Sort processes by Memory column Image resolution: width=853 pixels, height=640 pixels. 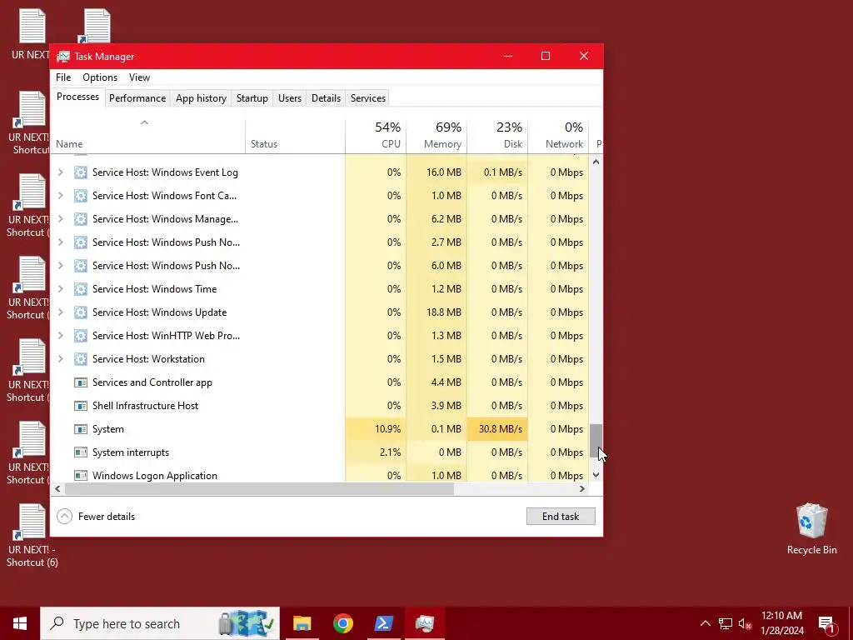[436, 136]
